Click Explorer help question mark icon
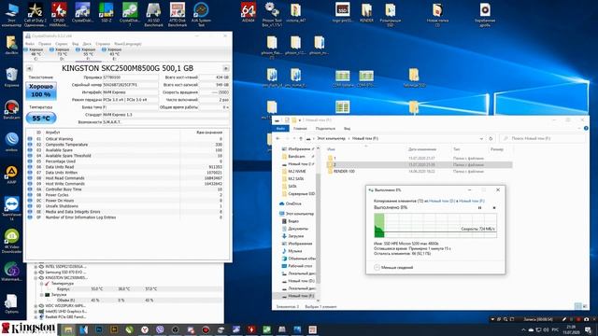 coord(586,129)
